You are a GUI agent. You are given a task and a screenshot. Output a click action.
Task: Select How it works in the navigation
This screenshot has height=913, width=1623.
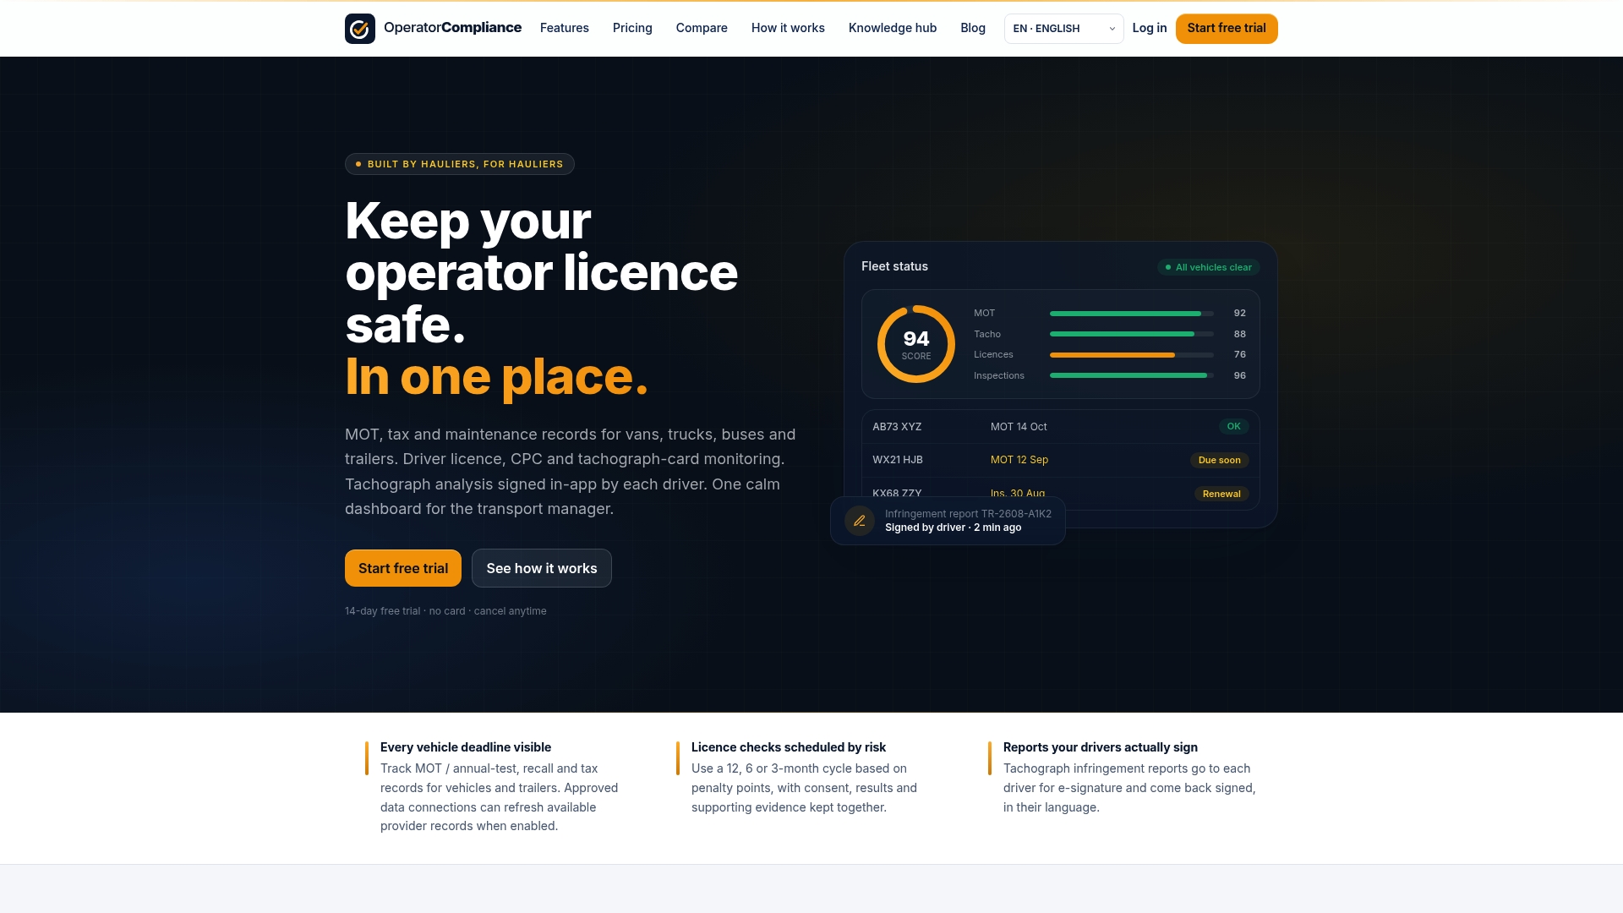click(788, 28)
